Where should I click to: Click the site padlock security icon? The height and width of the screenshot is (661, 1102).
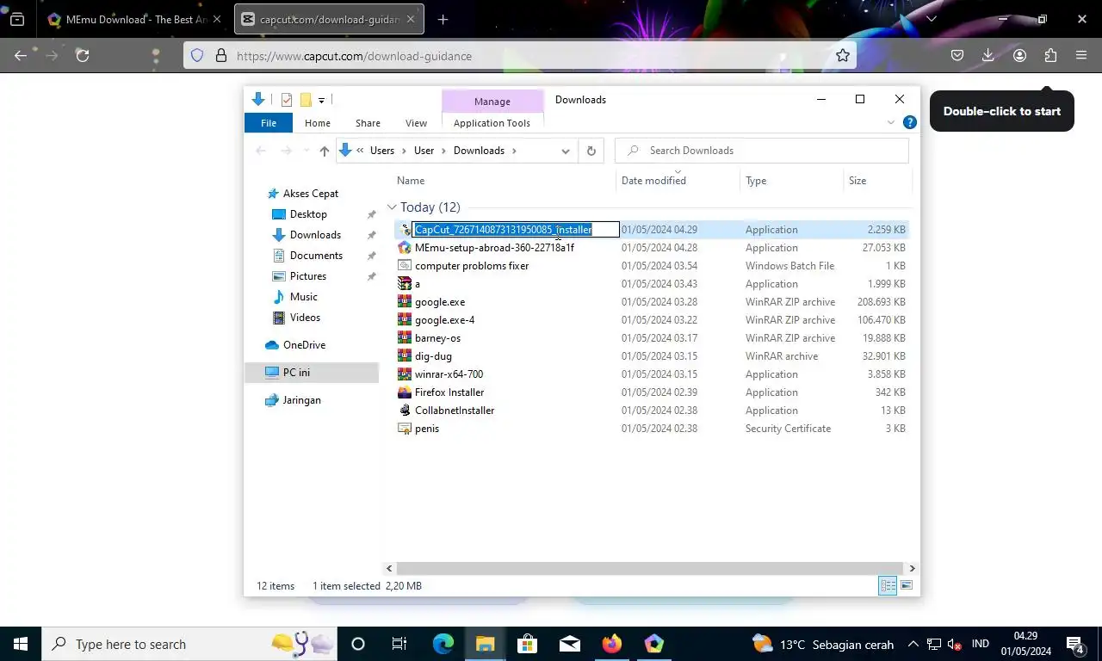(220, 55)
